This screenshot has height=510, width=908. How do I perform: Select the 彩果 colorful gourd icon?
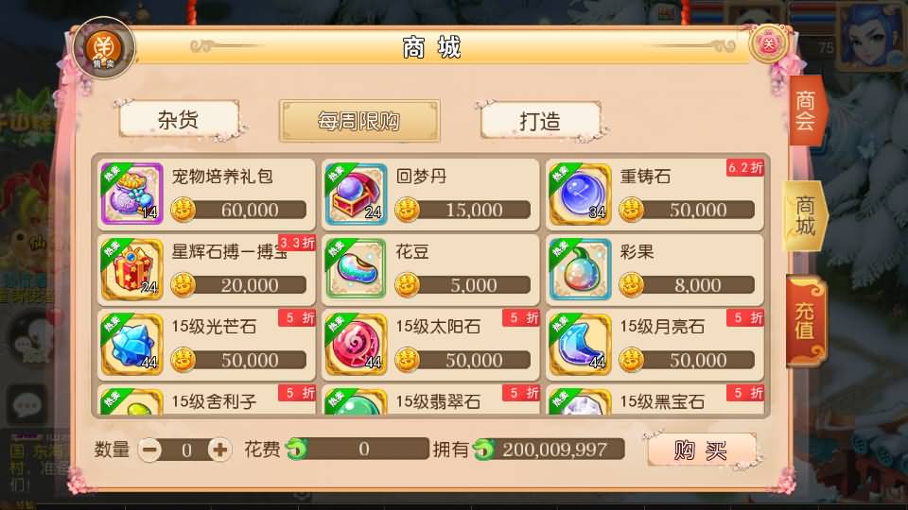coord(580,269)
